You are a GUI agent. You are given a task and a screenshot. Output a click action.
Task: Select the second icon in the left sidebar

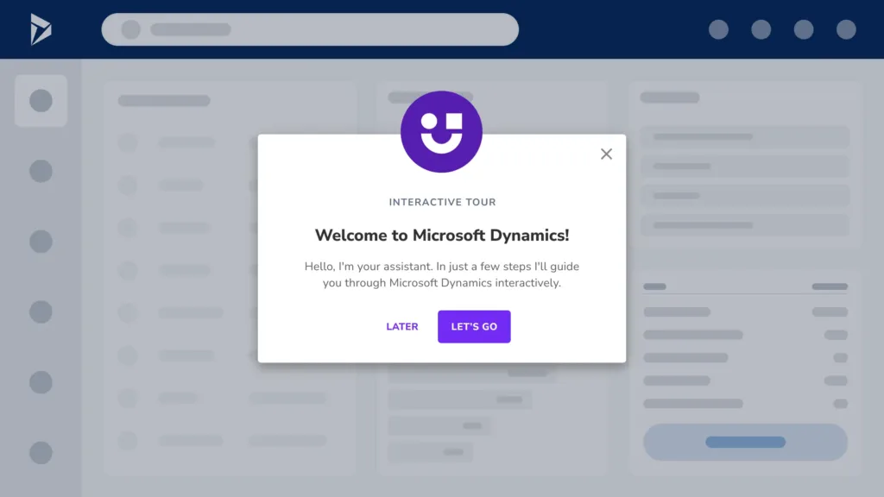coord(41,171)
